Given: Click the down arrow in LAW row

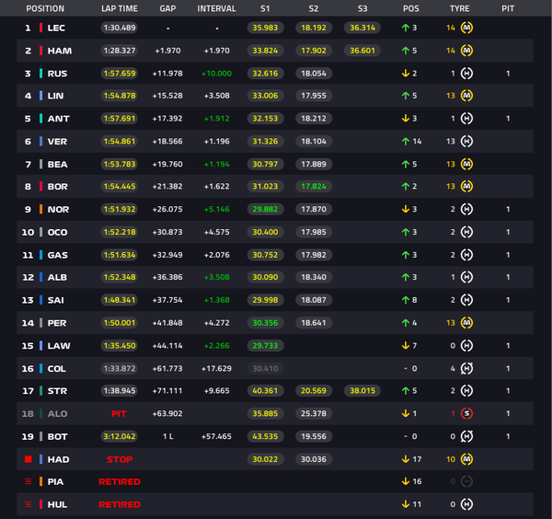Looking at the screenshot, I should tap(406, 345).
